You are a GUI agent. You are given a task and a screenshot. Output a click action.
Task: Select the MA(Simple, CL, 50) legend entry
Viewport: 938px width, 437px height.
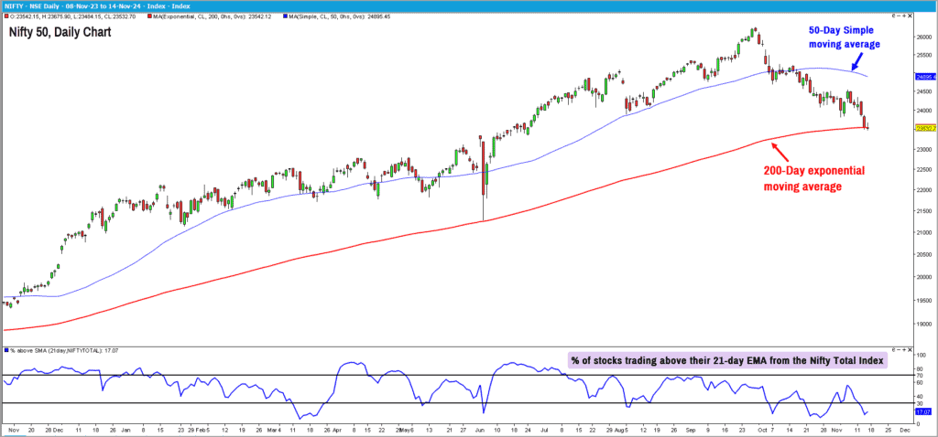tap(341, 16)
